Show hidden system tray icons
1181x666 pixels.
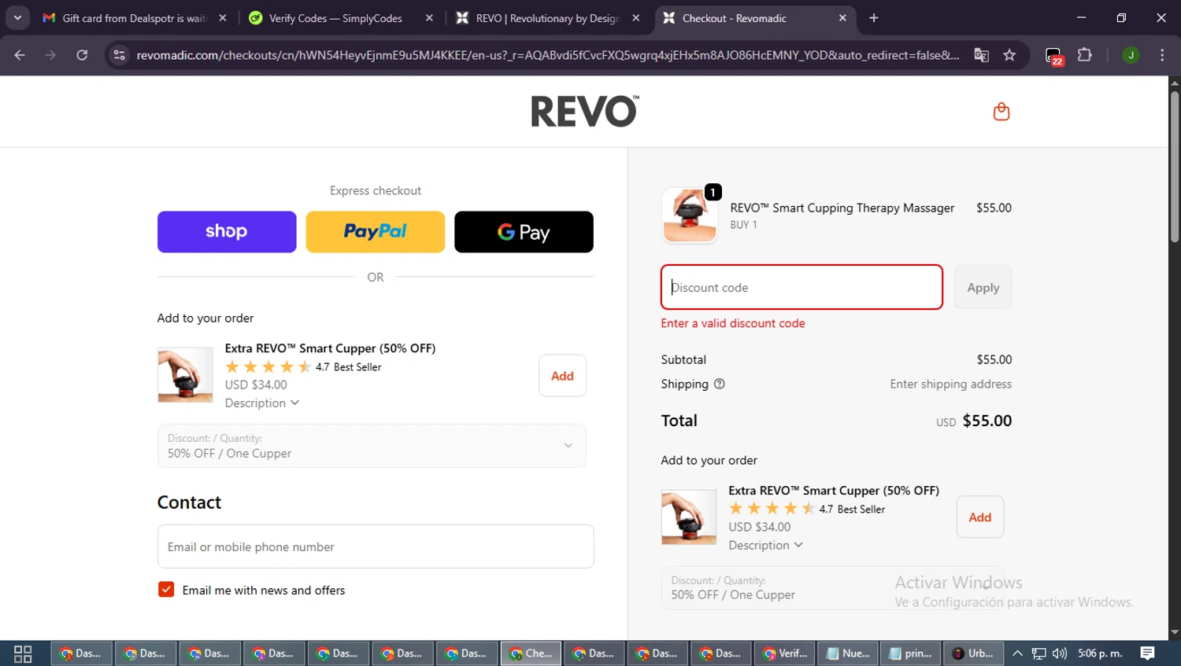coord(1017,653)
